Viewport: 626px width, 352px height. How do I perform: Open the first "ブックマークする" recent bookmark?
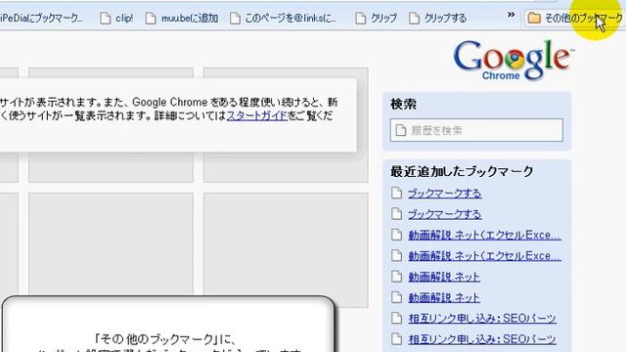(444, 194)
